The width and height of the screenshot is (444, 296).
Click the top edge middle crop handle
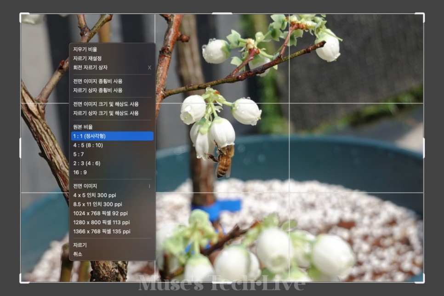tap(222, 13)
